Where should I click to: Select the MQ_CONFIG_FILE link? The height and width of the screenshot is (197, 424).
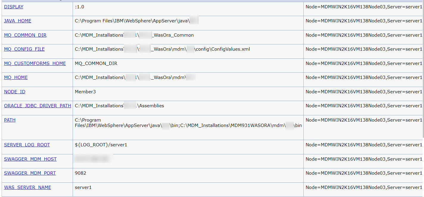(x=24, y=49)
